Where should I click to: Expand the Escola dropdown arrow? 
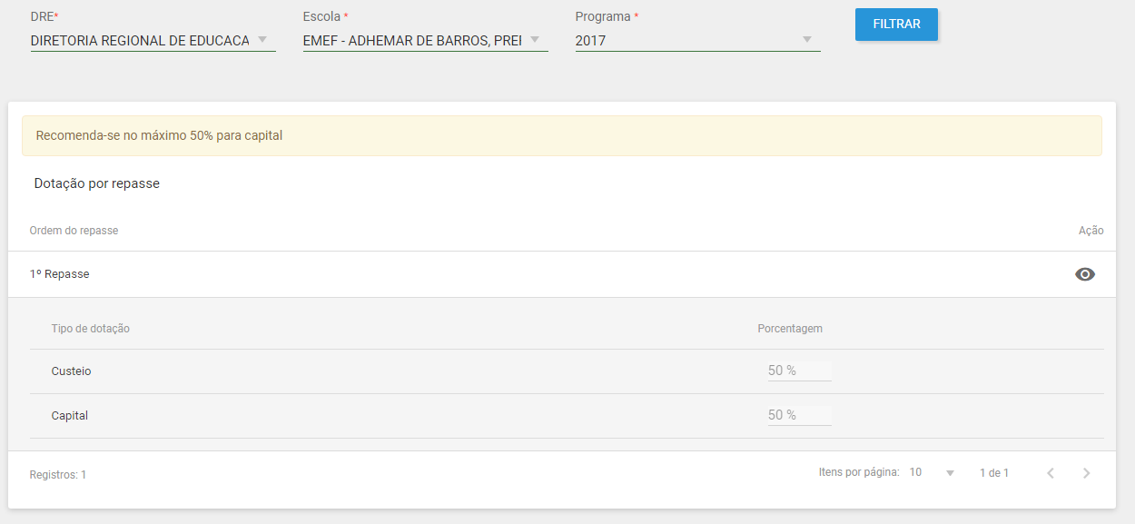(535, 40)
